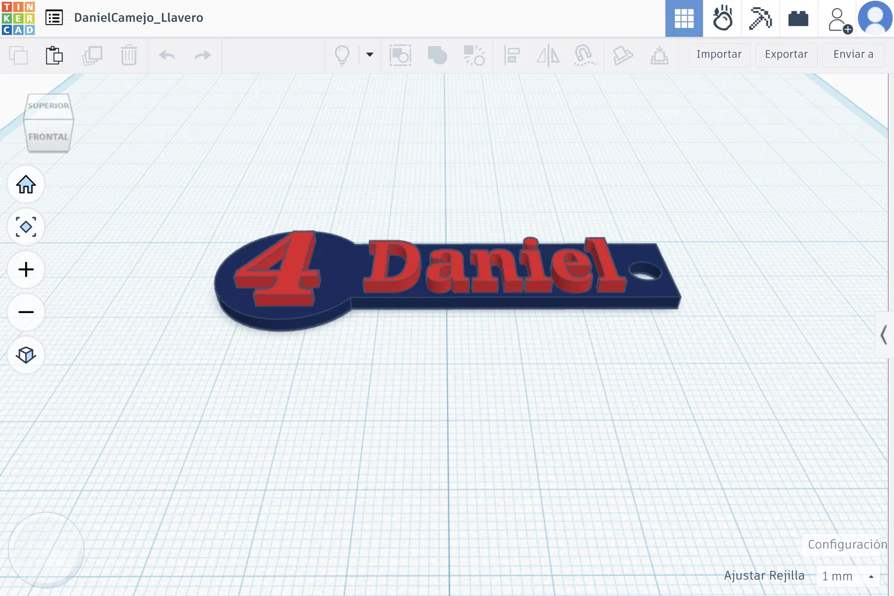Image resolution: width=894 pixels, height=596 pixels.
Task: Click the Duplicate and repeat icon
Action: pyautogui.click(x=92, y=55)
